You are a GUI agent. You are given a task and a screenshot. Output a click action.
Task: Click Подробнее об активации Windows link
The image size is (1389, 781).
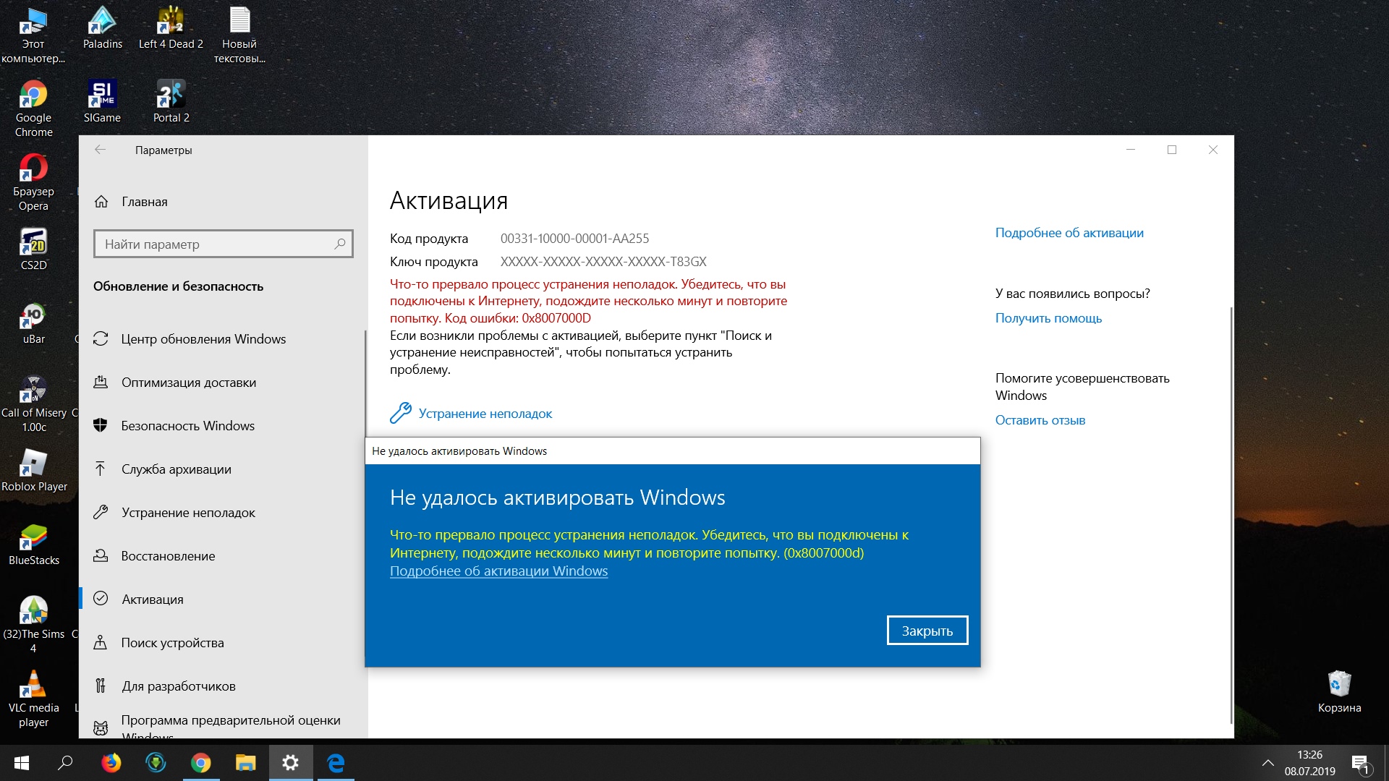(x=498, y=571)
